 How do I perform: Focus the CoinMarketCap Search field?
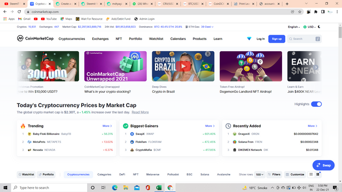[x=304, y=39]
